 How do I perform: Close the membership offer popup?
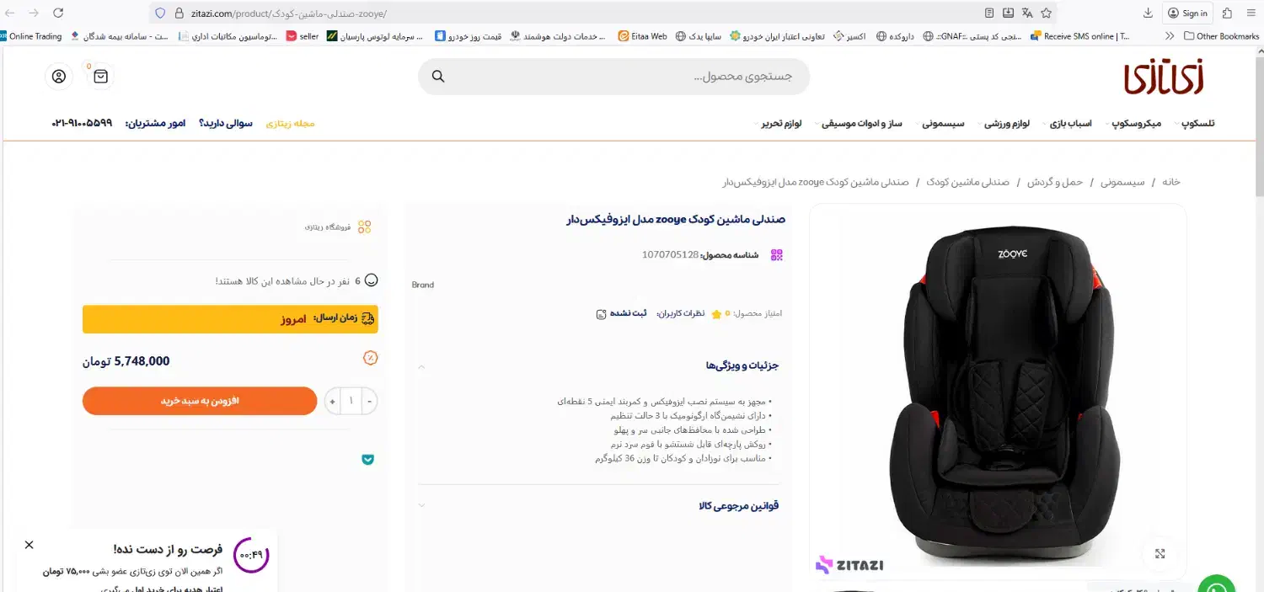coord(29,545)
